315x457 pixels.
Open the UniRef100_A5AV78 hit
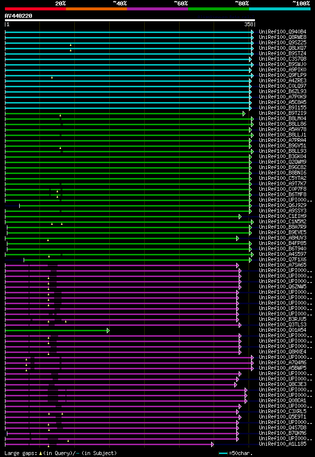coord(283,130)
